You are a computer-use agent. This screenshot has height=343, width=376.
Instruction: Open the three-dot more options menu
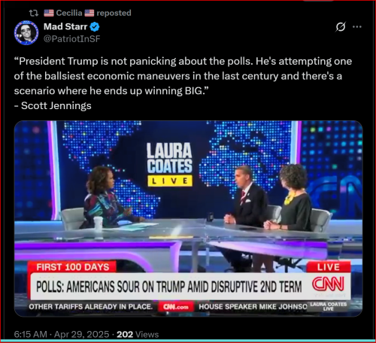click(357, 27)
